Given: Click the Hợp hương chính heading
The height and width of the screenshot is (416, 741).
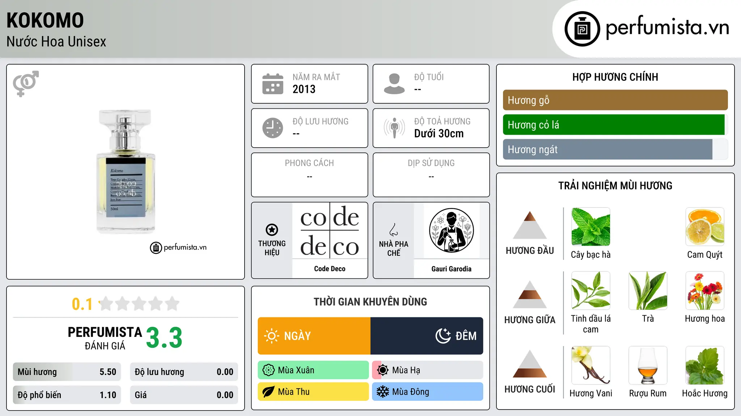Looking at the screenshot, I should tap(615, 77).
